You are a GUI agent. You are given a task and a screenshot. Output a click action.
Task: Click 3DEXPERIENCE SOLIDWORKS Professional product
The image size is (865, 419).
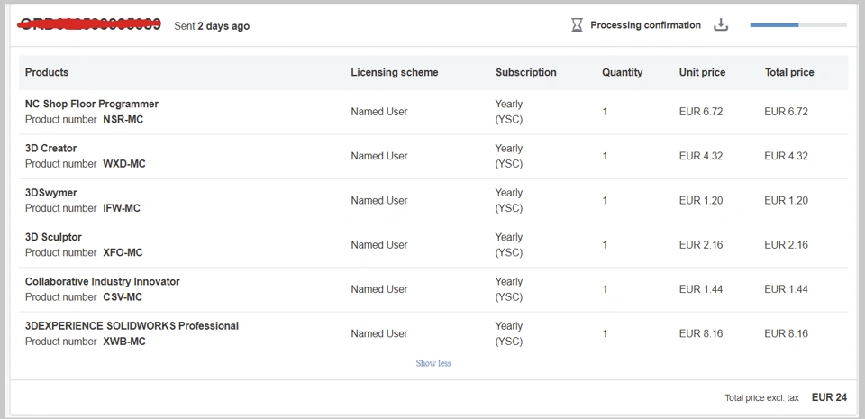[132, 325]
